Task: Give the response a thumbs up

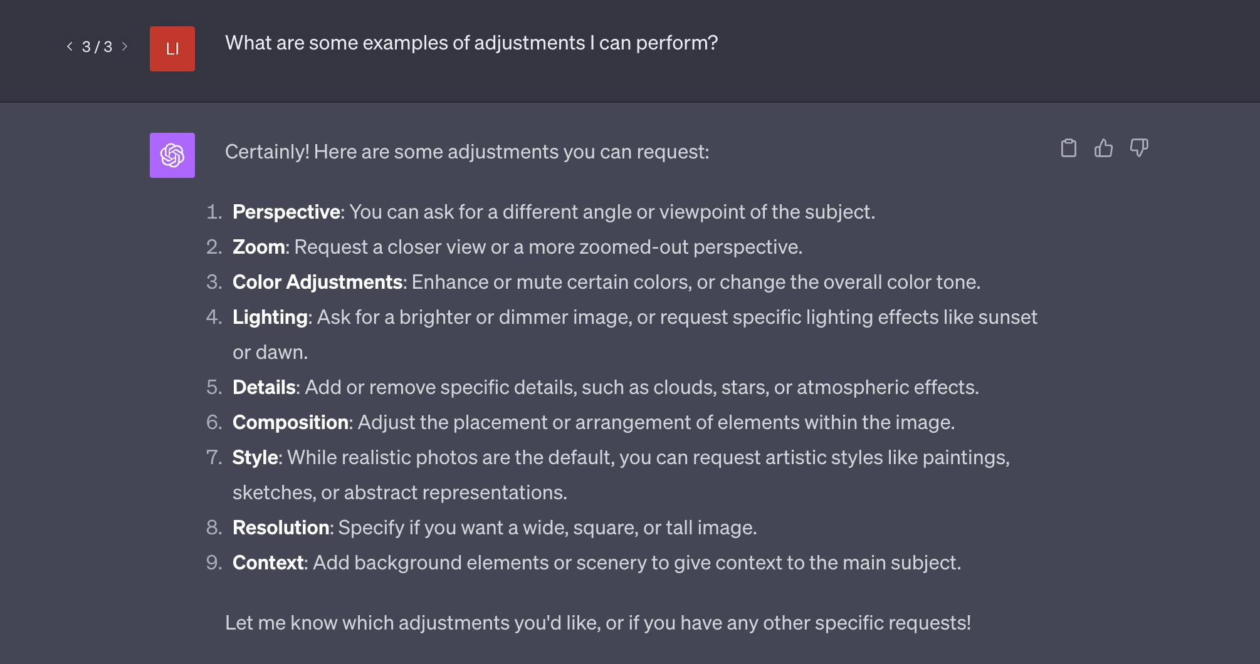Action: coord(1103,148)
